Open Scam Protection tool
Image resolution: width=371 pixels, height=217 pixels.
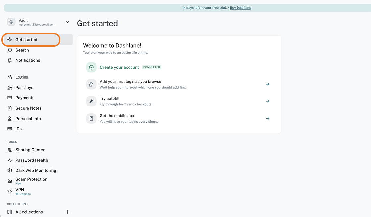tap(38, 181)
